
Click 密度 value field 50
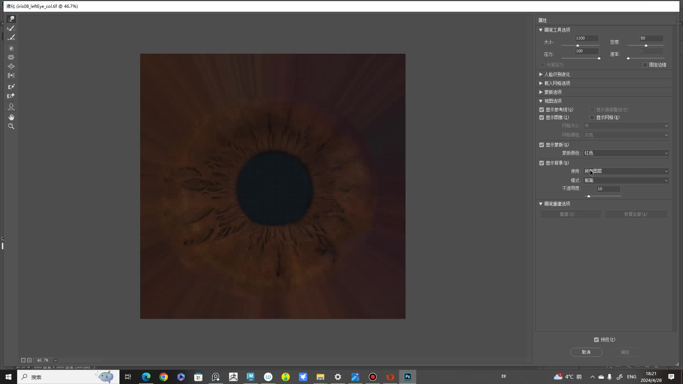coord(651,38)
